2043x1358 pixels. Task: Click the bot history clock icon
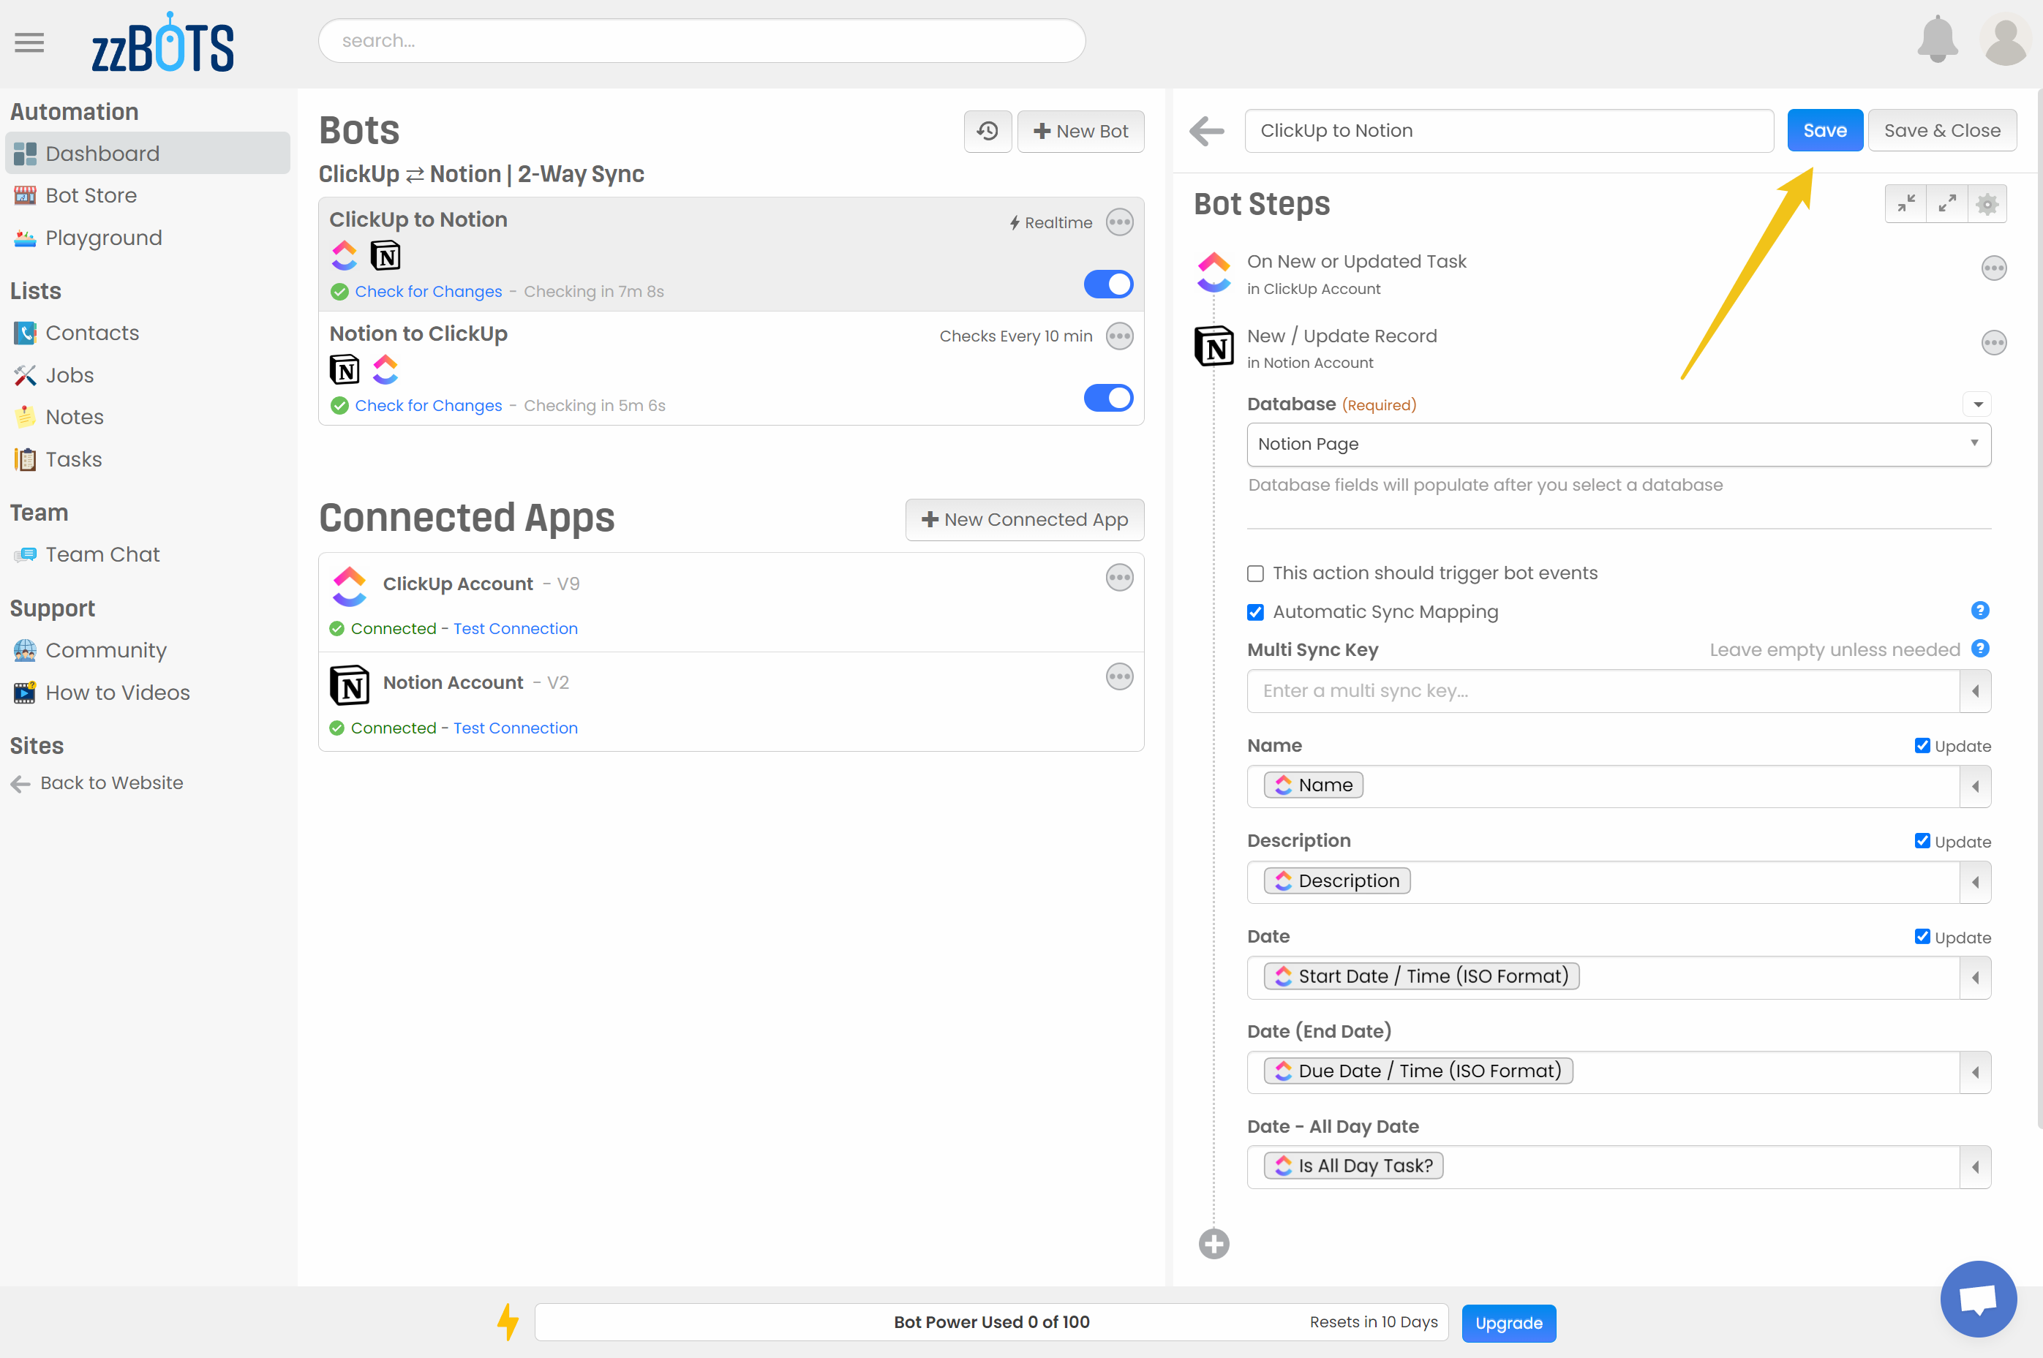(987, 132)
